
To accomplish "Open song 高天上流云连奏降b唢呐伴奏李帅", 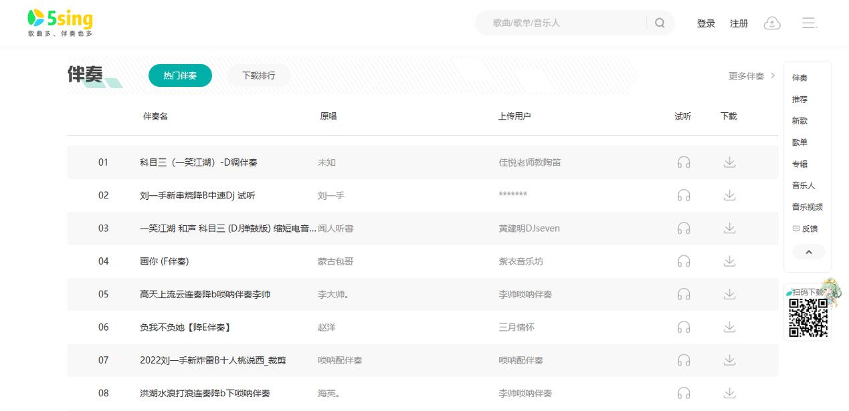I will (x=205, y=294).
